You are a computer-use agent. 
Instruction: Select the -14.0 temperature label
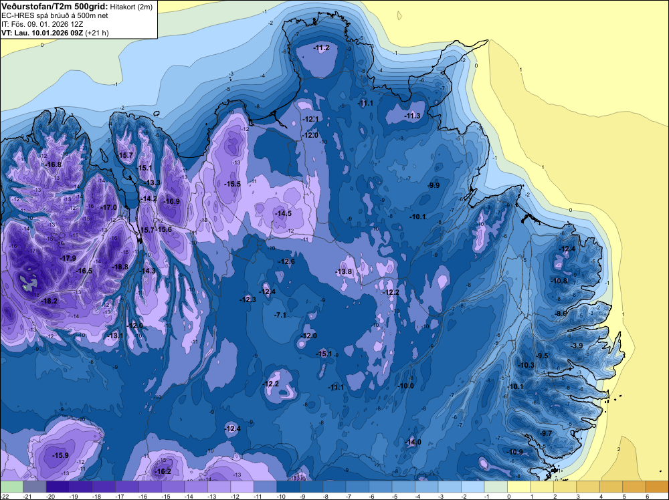click(x=413, y=442)
